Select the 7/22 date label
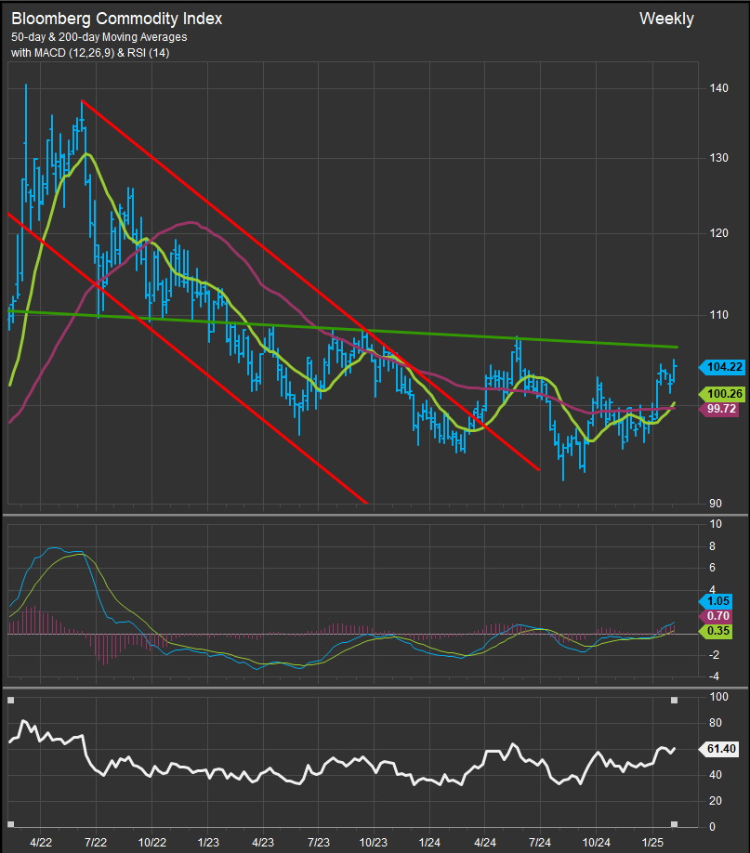Screen dimensions: 750x853 tap(96, 843)
